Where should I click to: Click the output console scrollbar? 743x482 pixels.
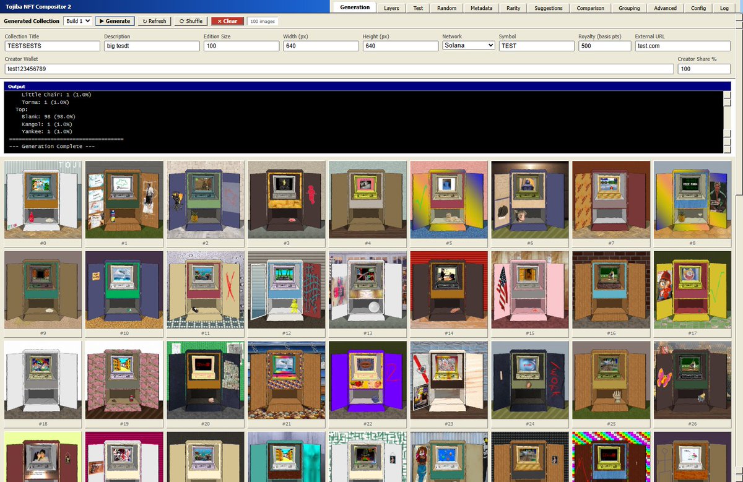pos(727,122)
